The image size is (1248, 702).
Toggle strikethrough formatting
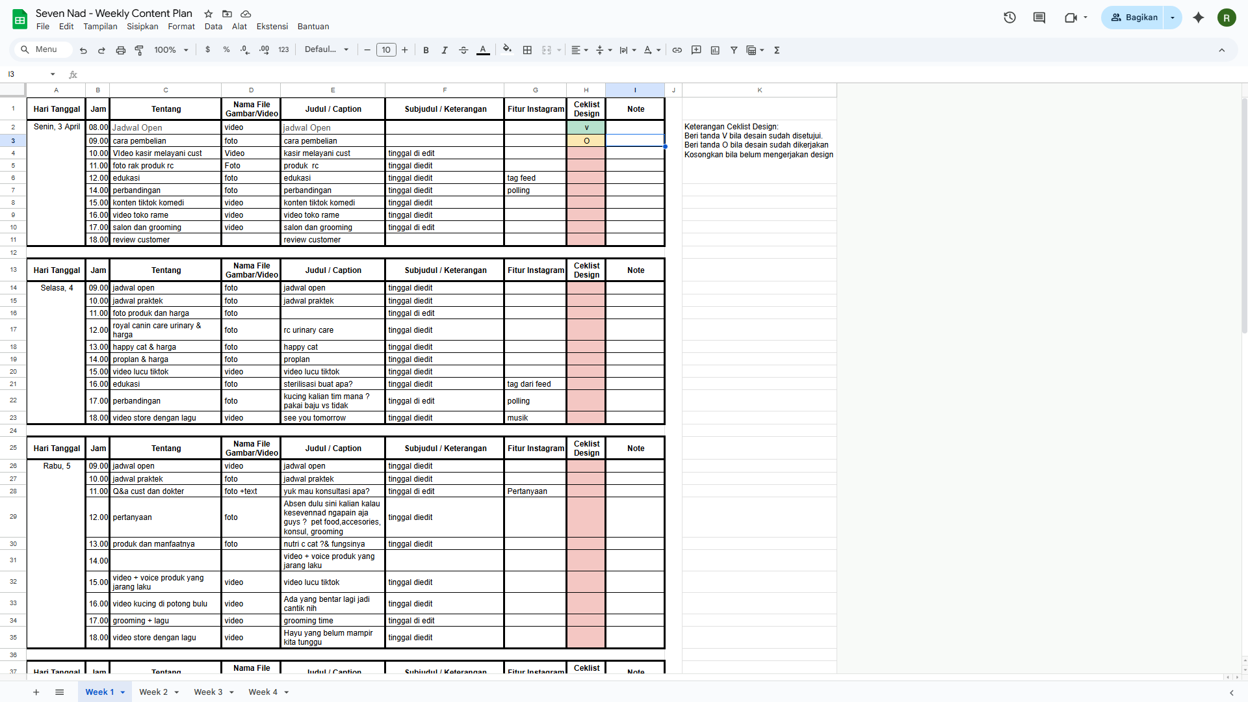click(x=463, y=50)
